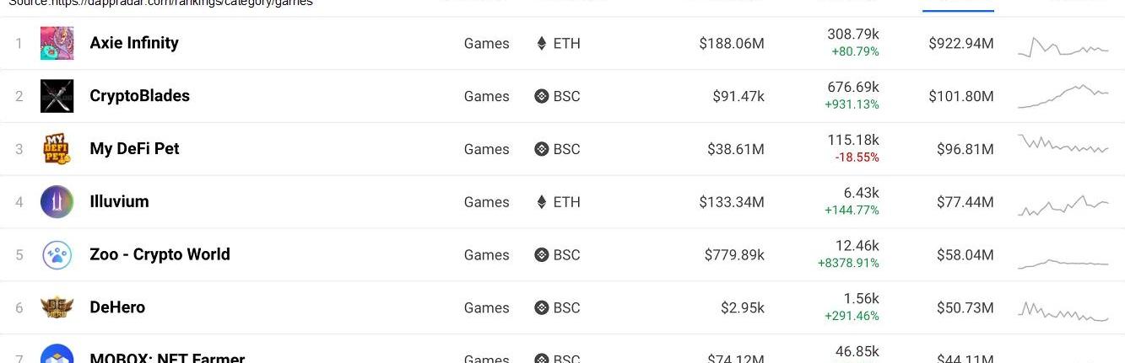Click the Games category in DeHero row
This screenshot has height=363, width=1125.
pos(486,308)
